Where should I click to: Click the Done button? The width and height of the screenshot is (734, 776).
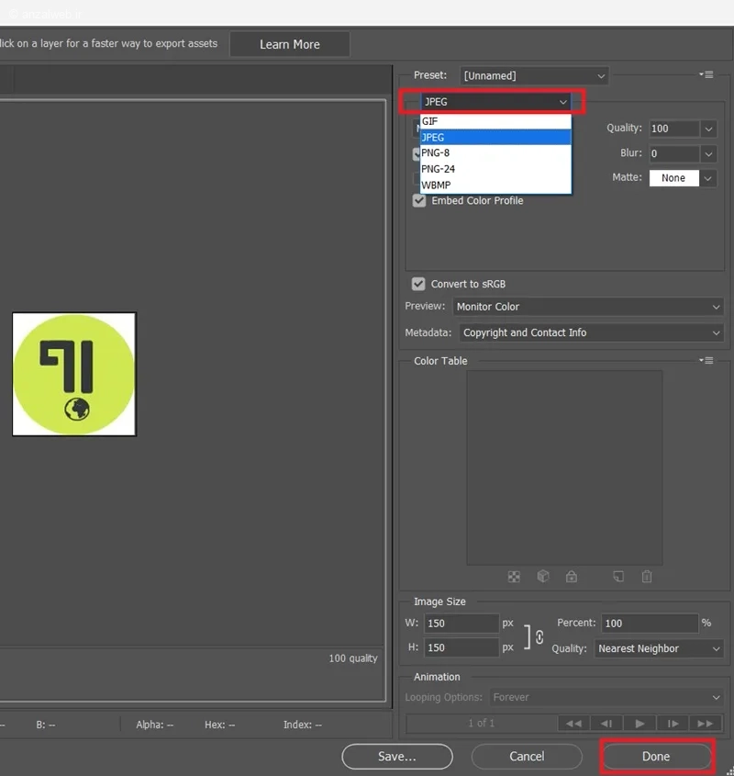(656, 756)
